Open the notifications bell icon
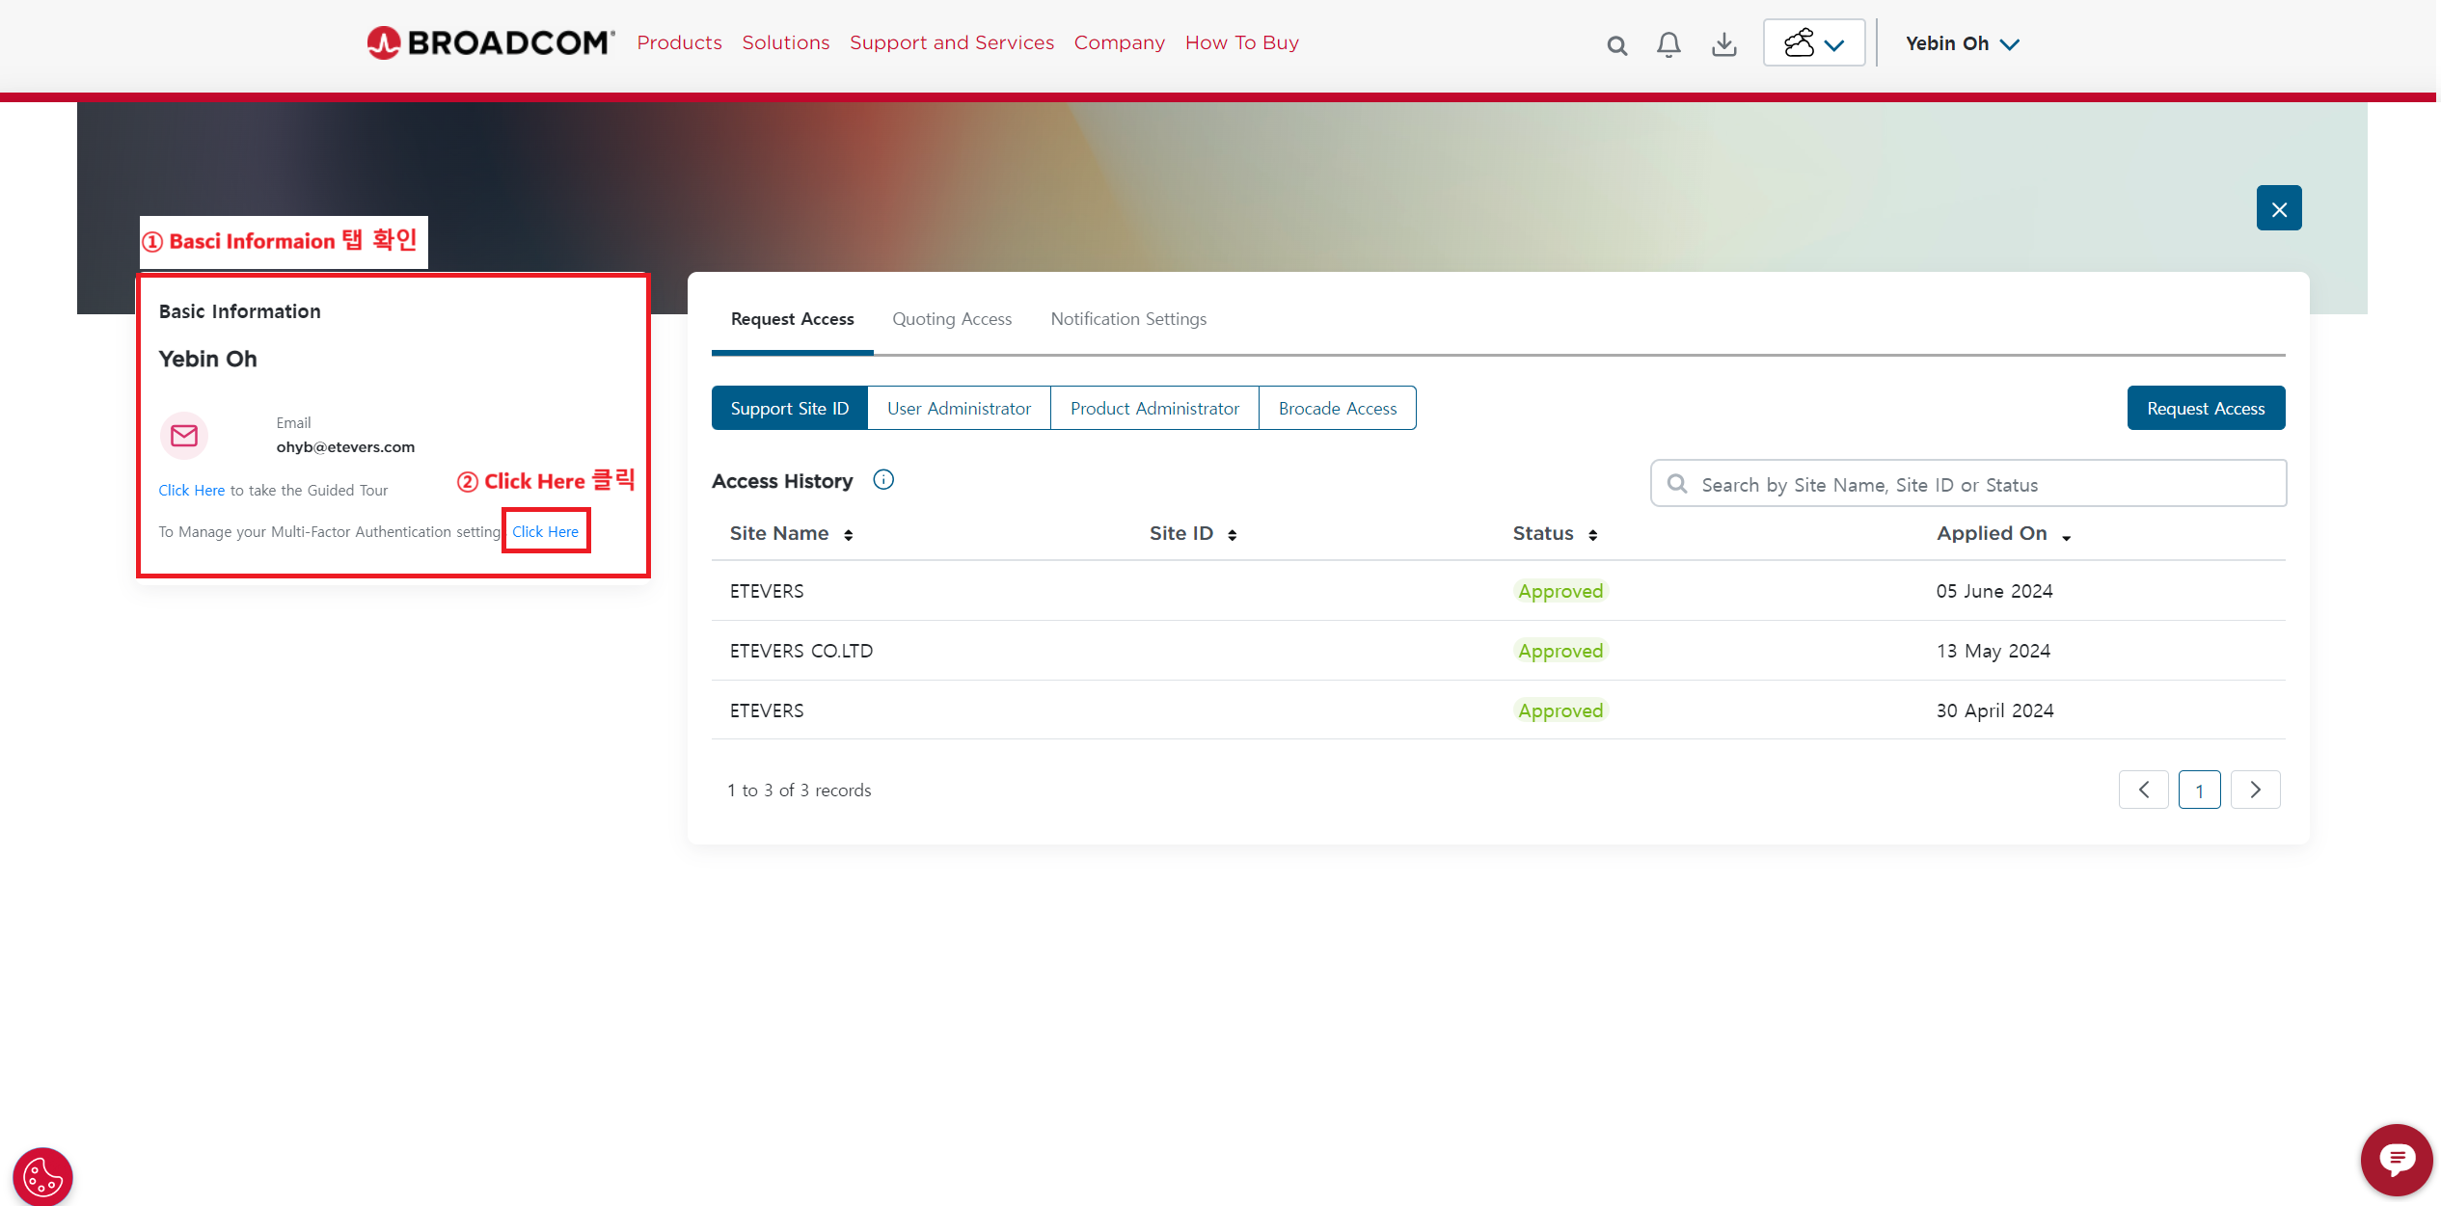Screen dimensions: 2441x1206 pyautogui.click(x=1668, y=44)
